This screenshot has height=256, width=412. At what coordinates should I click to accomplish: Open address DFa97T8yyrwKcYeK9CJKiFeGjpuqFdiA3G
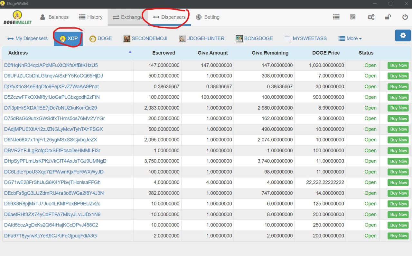tap(50, 236)
